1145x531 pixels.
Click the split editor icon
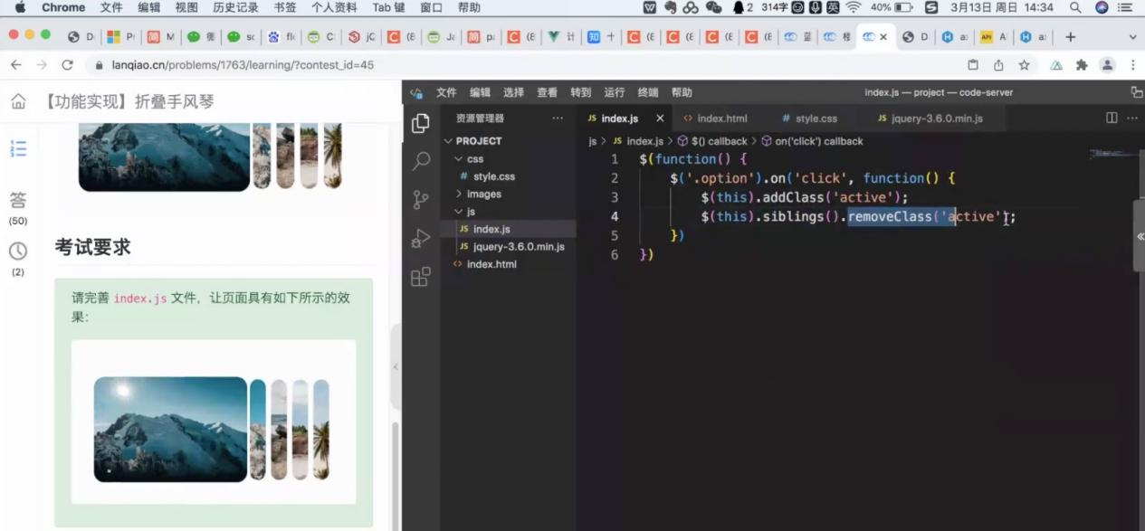[1112, 119]
